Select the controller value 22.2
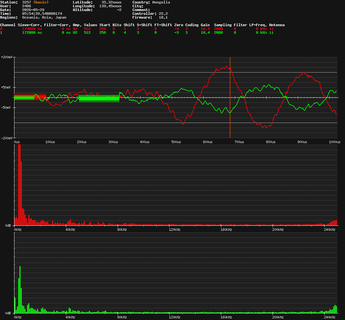The image size is (345, 320). (163, 14)
